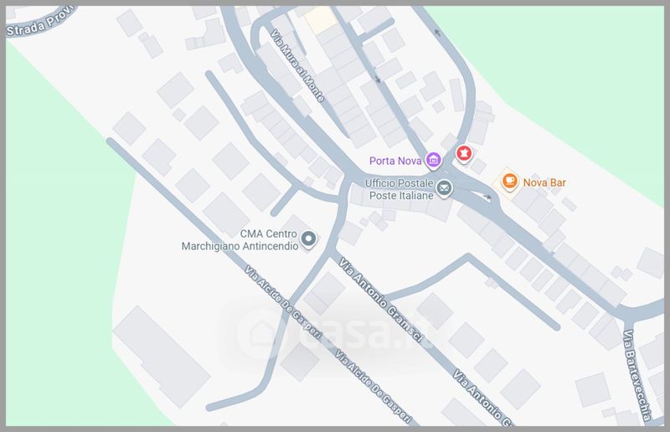
Task: Open the Nova Bar coffee cup icon
Action: 509,182
